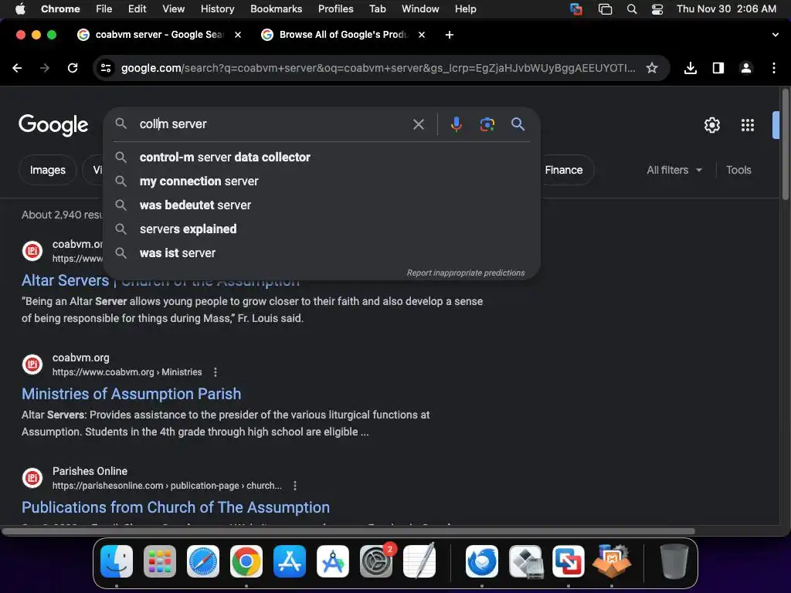
Task: Click the voice search microphone icon
Action: pos(456,124)
